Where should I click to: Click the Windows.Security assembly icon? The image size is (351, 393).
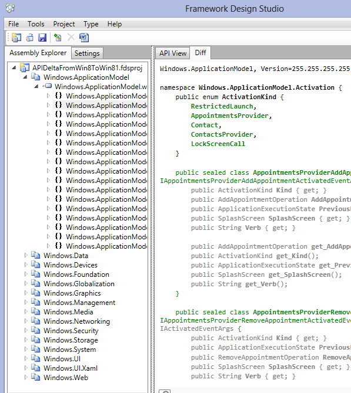[36, 330]
